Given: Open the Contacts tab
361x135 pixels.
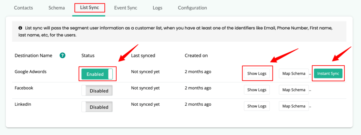Looking at the screenshot, I should point(24,8).
